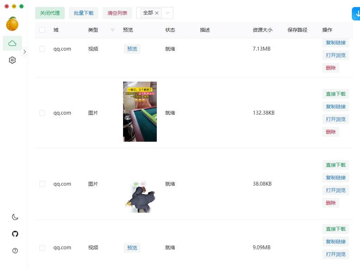Click the 批量下载 button
This screenshot has height=270, width=360.
[x=83, y=13]
